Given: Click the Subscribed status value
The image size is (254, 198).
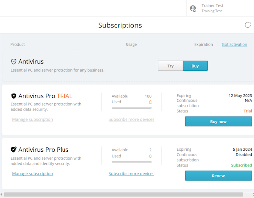Looking at the screenshot, I should 242,165.
